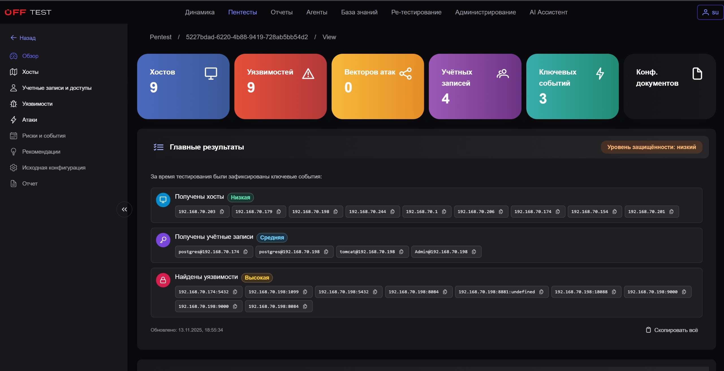Open the Динамика navigation tab

tap(200, 12)
